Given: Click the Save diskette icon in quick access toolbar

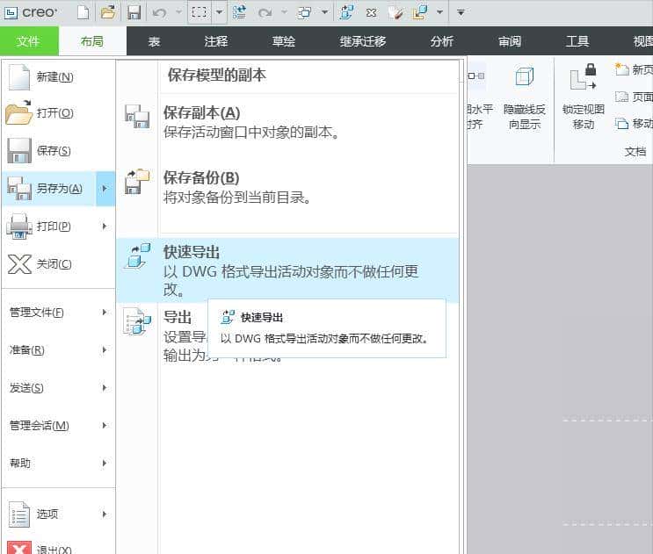Looking at the screenshot, I should click(x=134, y=12).
